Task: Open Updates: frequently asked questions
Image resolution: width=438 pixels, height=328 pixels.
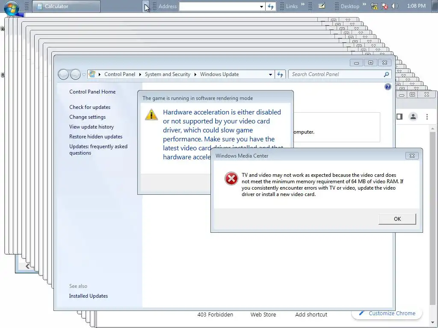Action: click(98, 149)
